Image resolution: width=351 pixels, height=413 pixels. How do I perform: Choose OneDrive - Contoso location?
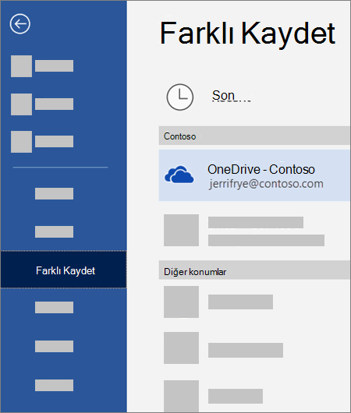point(254,175)
